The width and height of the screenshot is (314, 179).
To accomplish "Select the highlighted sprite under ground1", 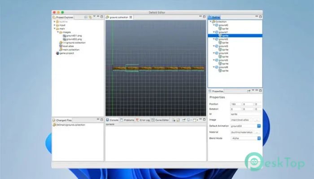I will coord(235,36).
